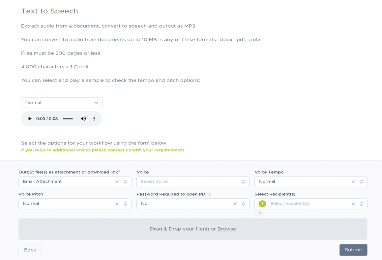
Task: Click the Select recipient(s) input field
Action: click(x=307, y=204)
